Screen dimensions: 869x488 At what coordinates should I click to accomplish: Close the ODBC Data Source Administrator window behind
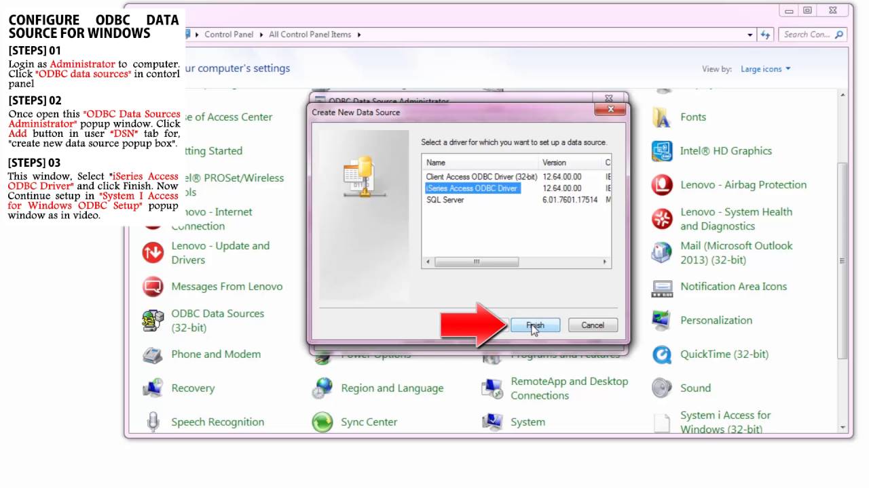coord(609,99)
